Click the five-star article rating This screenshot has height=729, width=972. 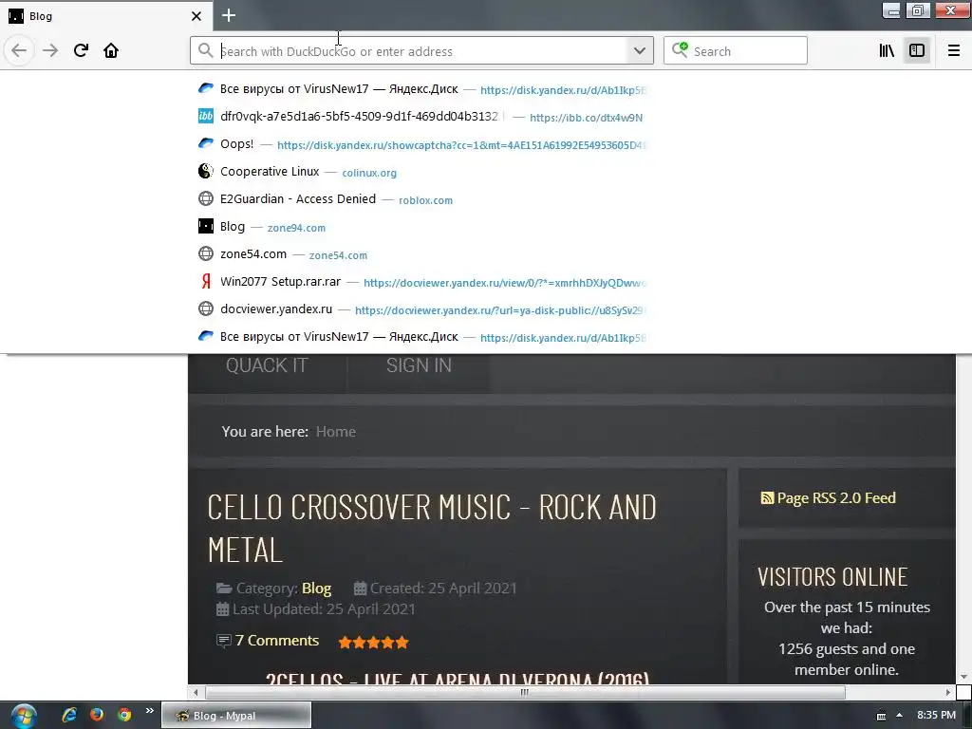click(373, 643)
